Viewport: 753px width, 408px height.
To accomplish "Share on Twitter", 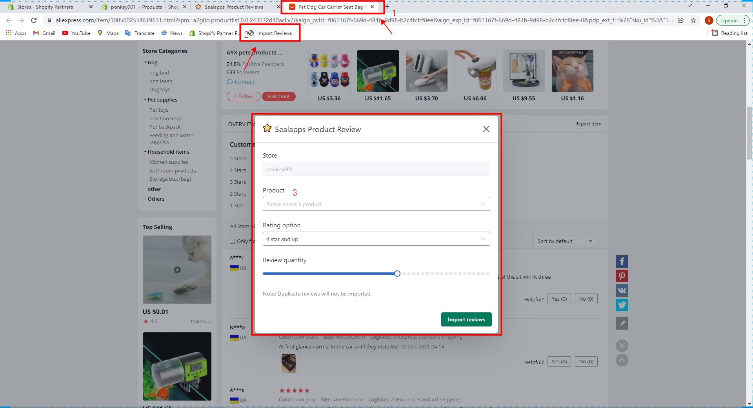I will 622,305.
